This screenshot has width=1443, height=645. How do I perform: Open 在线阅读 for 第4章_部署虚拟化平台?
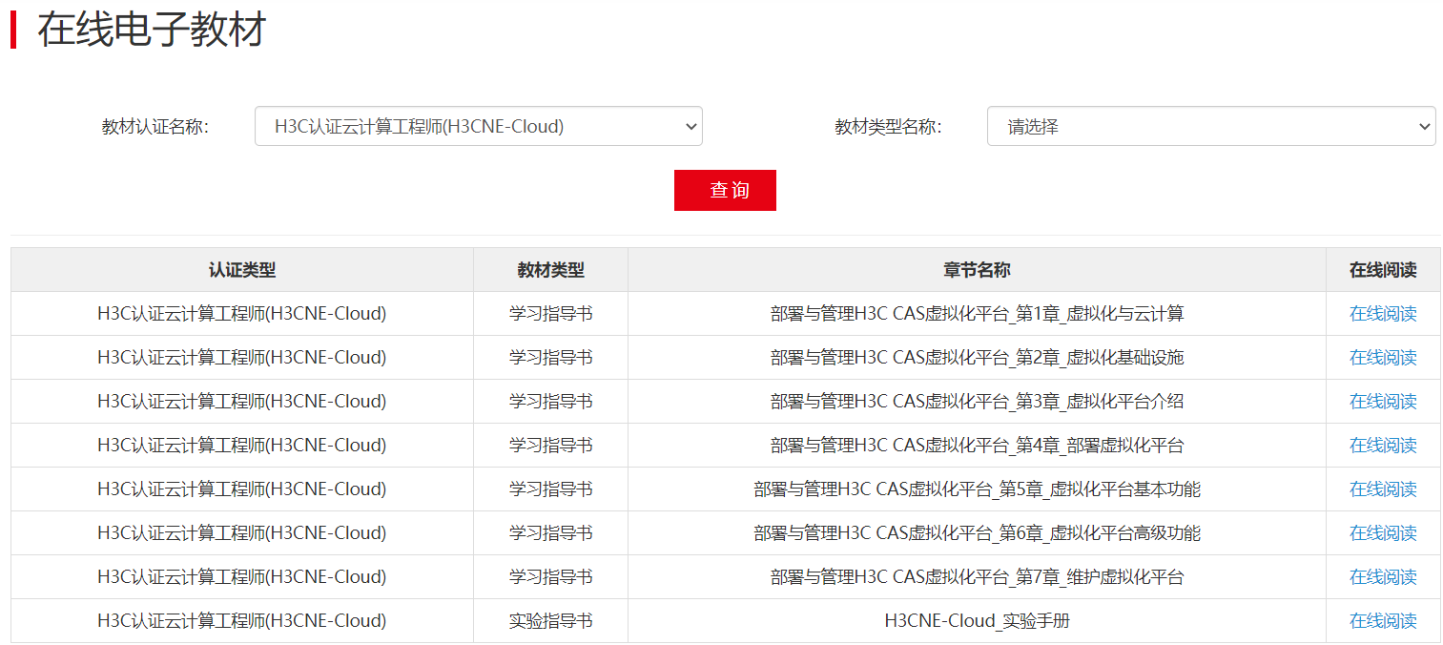click(x=1383, y=445)
